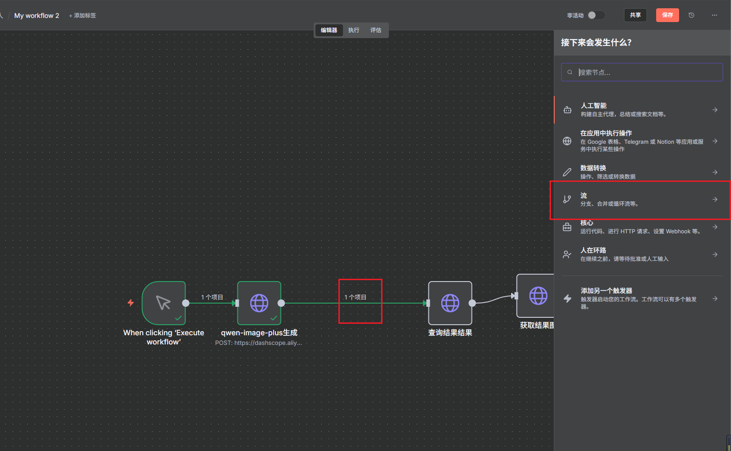Open the 数据转换 category
This screenshot has height=451, width=731.
point(642,172)
